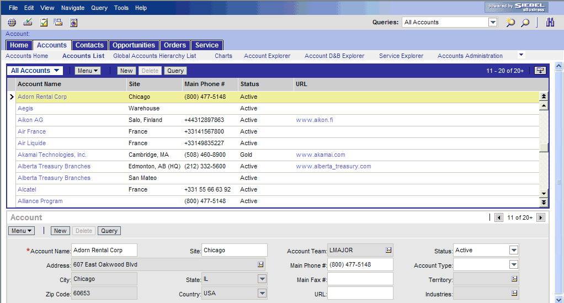Click the fax printer toolbar icon
The image size is (564, 303).
[58, 22]
